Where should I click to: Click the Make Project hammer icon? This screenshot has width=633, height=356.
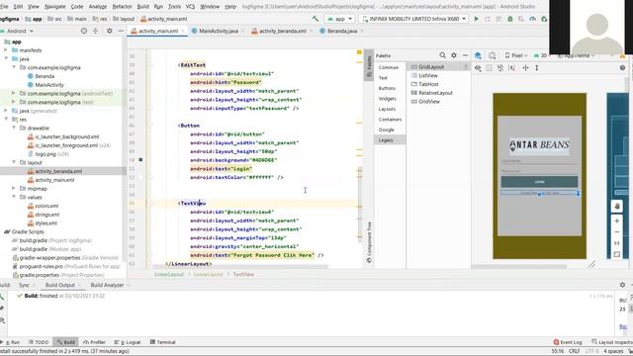316,19
